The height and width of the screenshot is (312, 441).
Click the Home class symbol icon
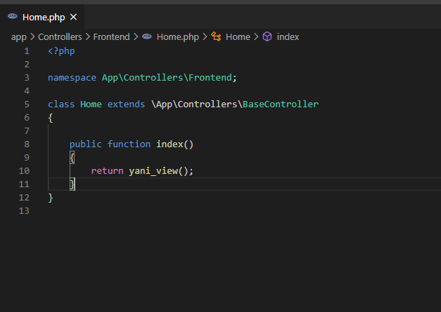(x=216, y=36)
